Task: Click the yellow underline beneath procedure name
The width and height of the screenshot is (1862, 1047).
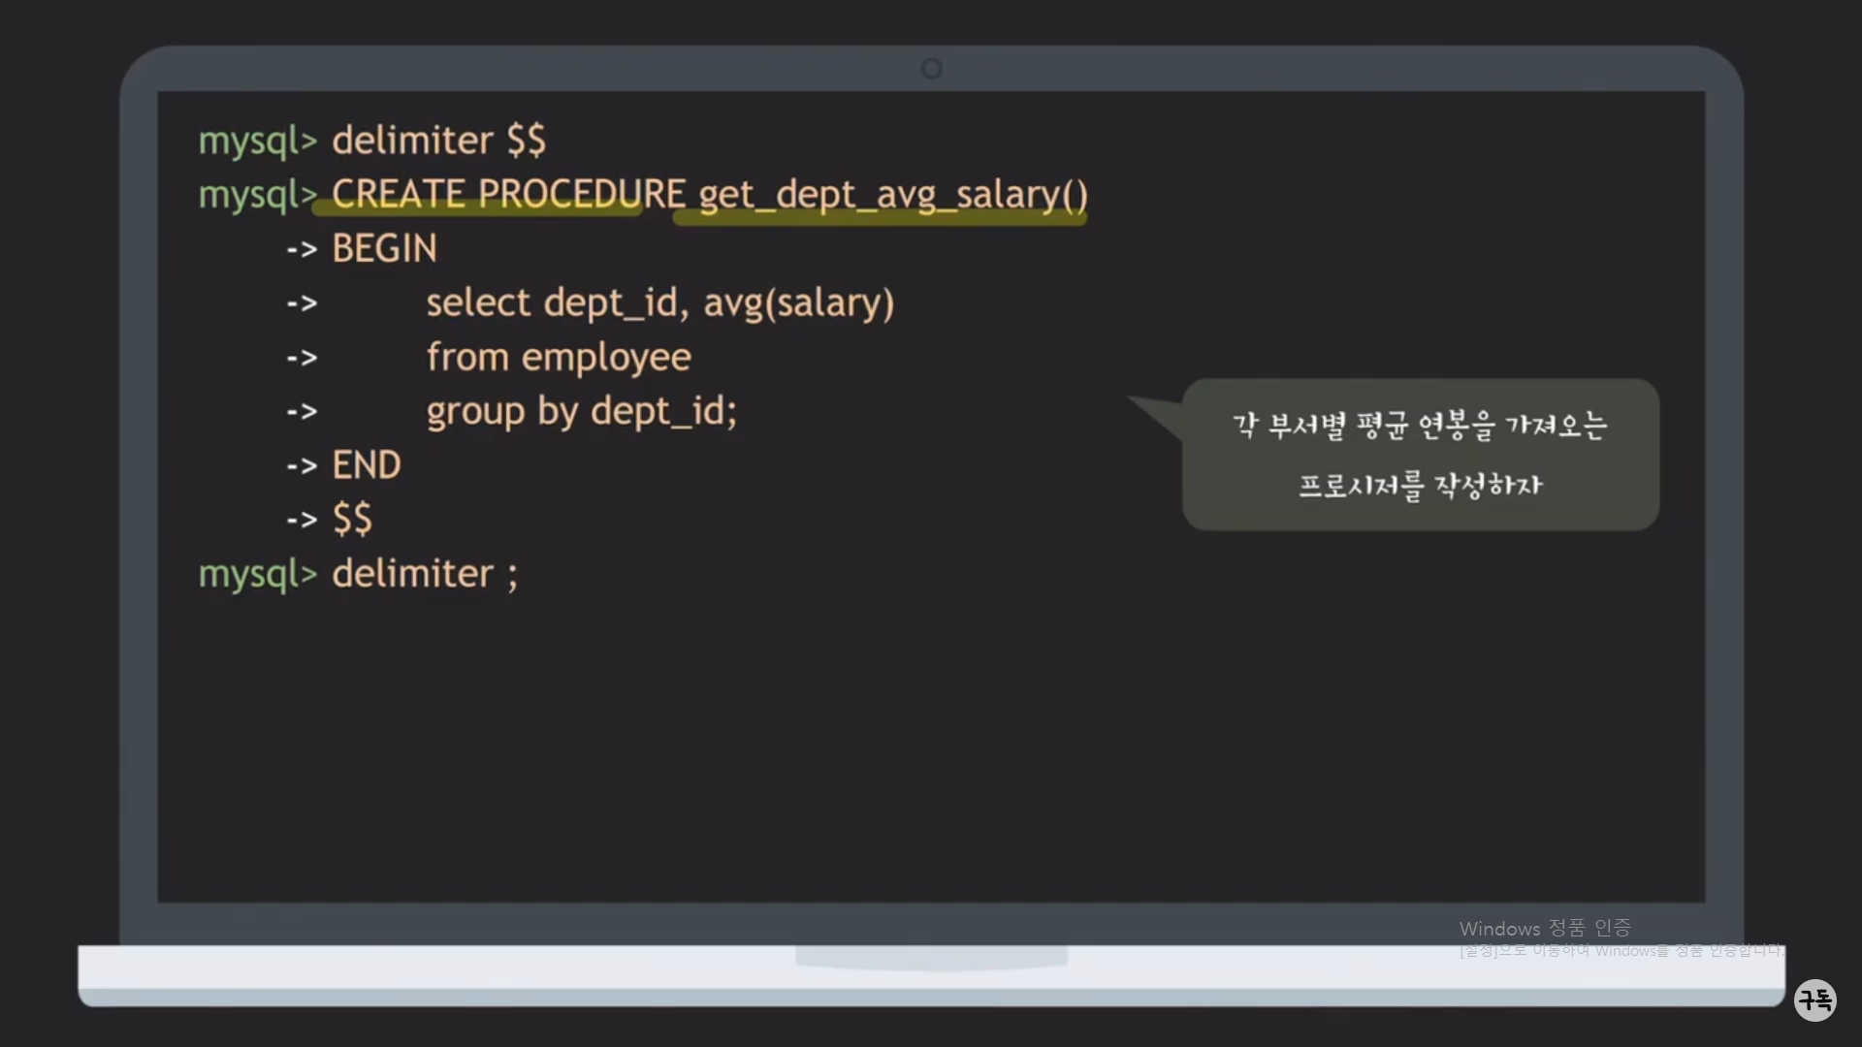Action: pyautogui.click(x=880, y=220)
